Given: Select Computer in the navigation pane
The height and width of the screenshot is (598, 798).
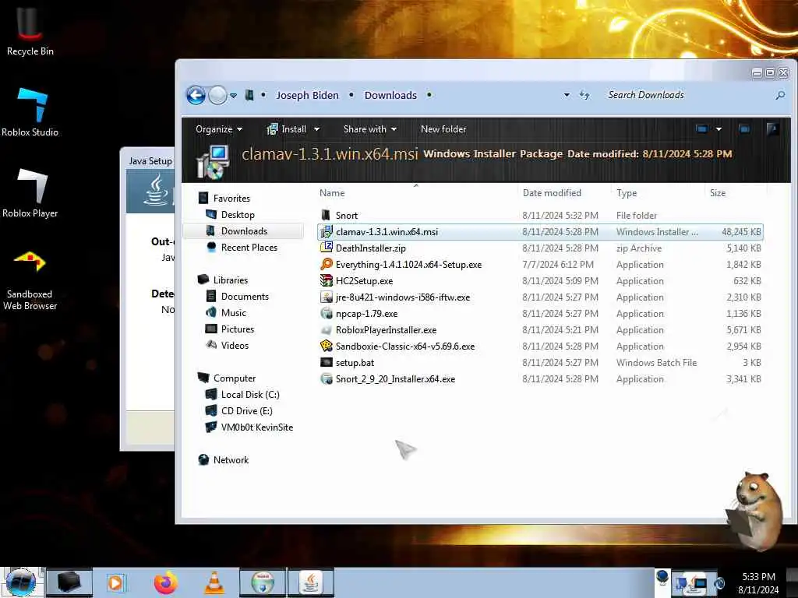Looking at the screenshot, I should click(x=234, y=378).
